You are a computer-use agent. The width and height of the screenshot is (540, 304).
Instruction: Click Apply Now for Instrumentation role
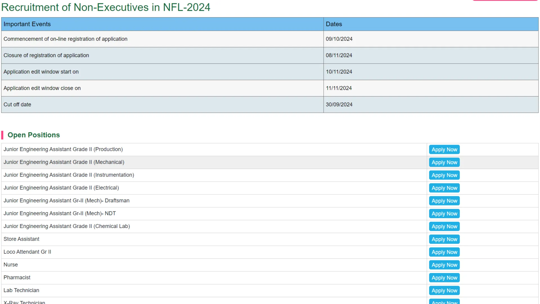[x=444, y=175]
